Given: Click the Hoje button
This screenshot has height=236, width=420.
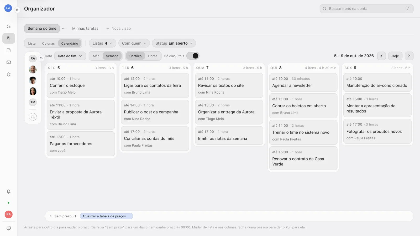Looking at the screenshot, I should pyautogui.click(x=395, y=56).
